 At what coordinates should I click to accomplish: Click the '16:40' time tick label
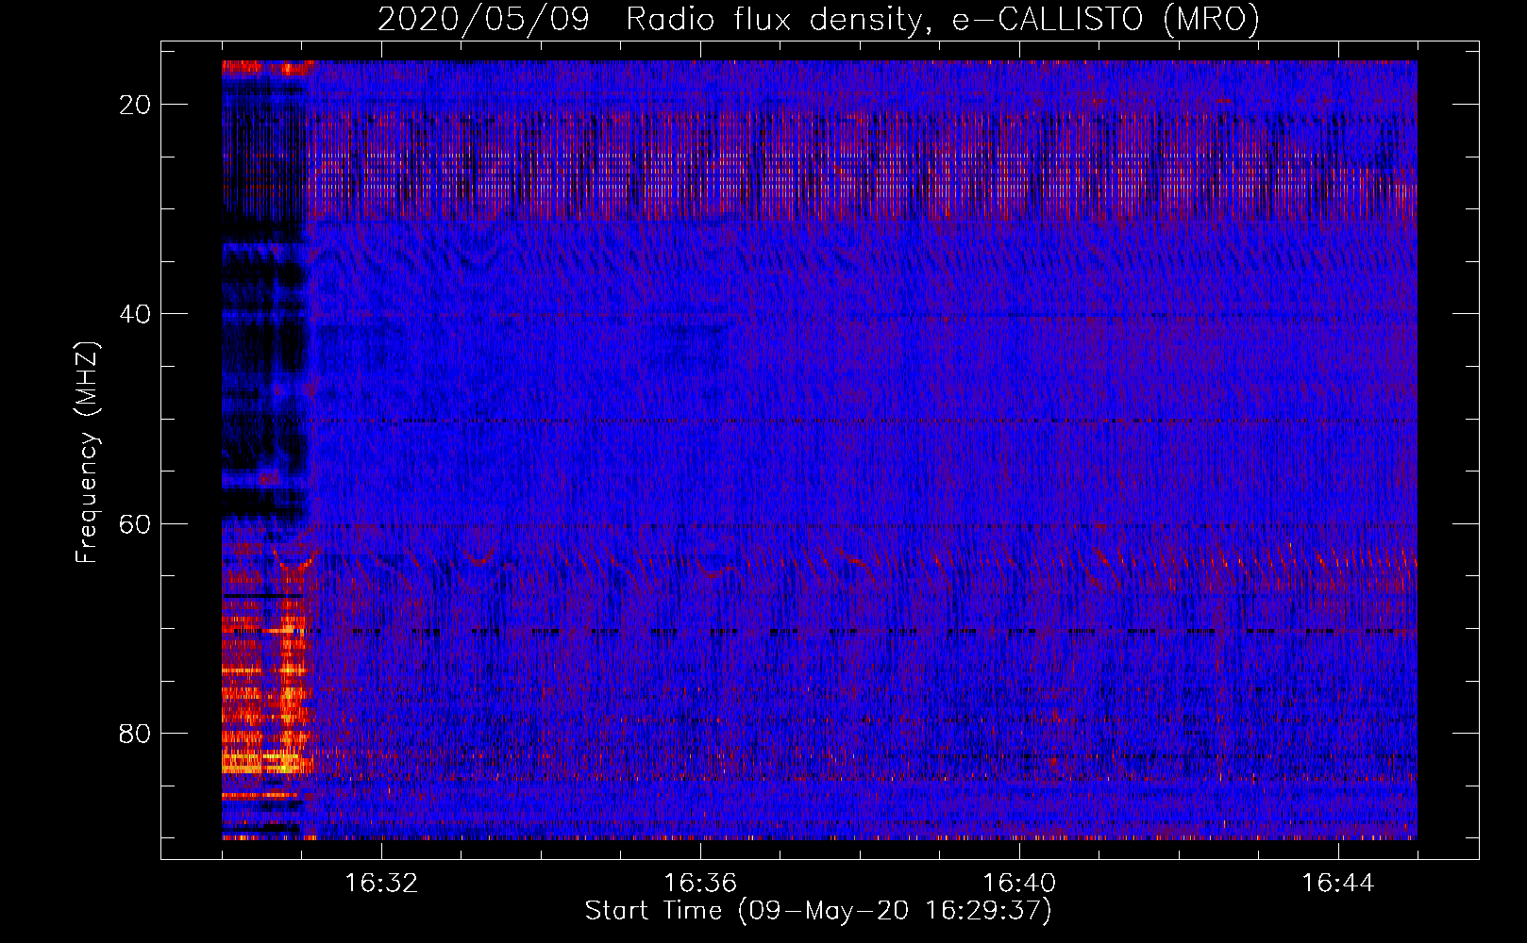coord(1019,884)
